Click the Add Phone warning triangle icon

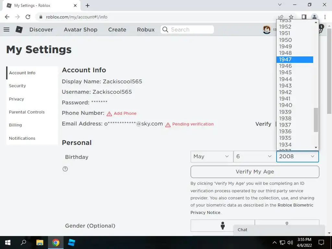click(109, 114)
